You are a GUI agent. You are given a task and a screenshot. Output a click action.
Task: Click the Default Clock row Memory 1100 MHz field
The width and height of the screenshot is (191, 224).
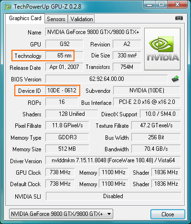[114, 184]
